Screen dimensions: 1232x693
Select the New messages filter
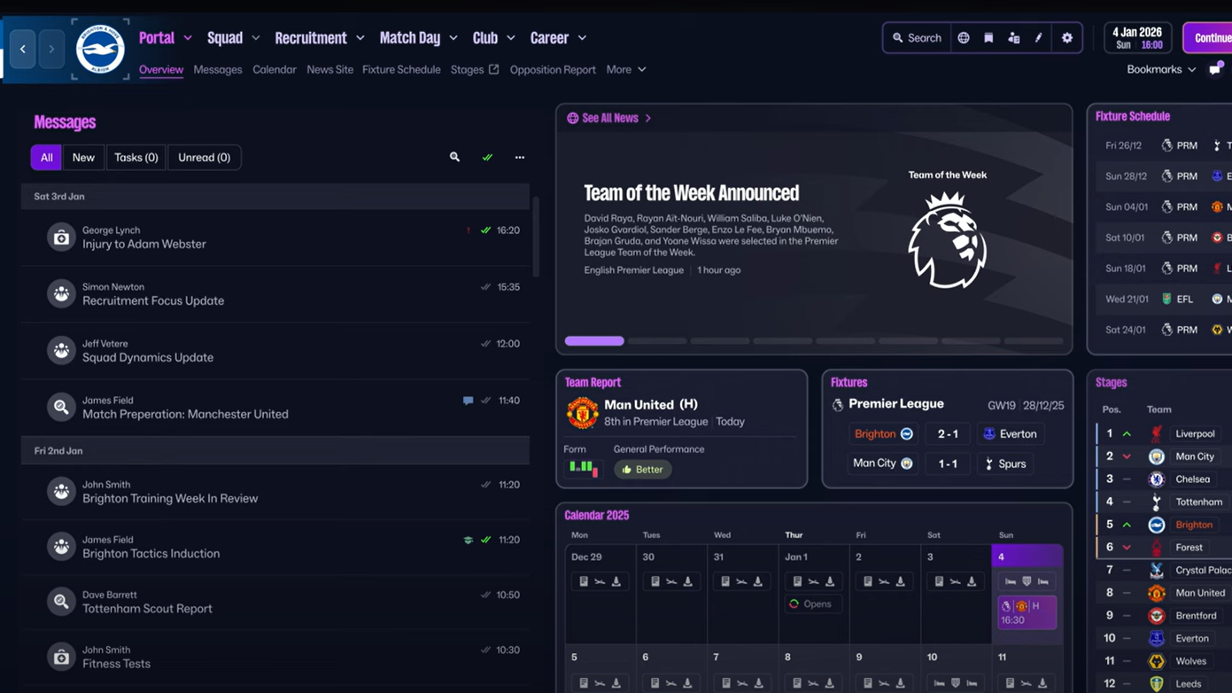point(83,157)
